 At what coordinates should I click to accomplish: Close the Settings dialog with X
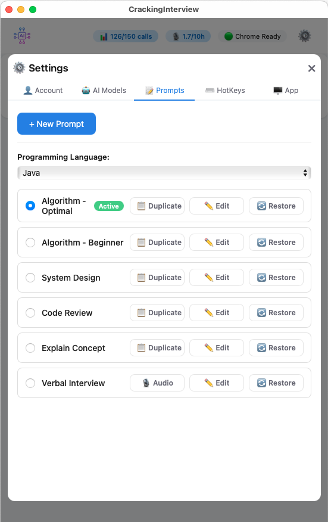[312, 69]
